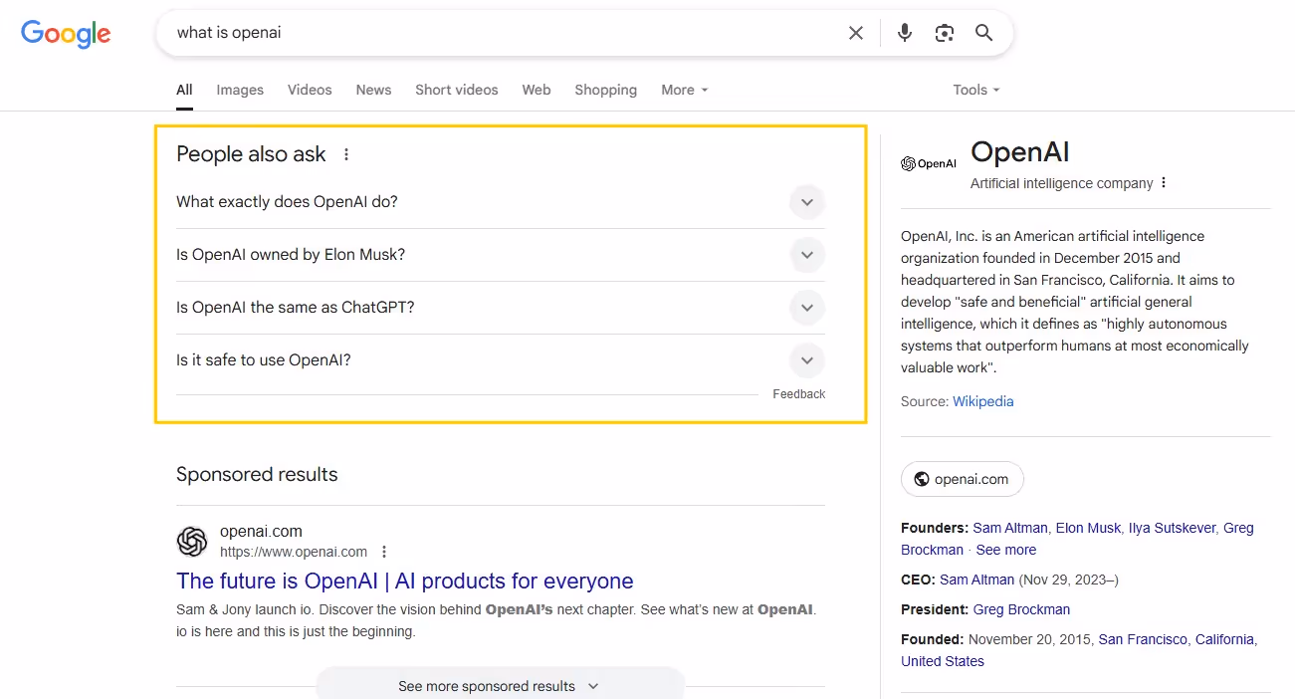Select the All tab
Screen dimensions: 1295x699
pyautogui.click(x=184, y=90)
